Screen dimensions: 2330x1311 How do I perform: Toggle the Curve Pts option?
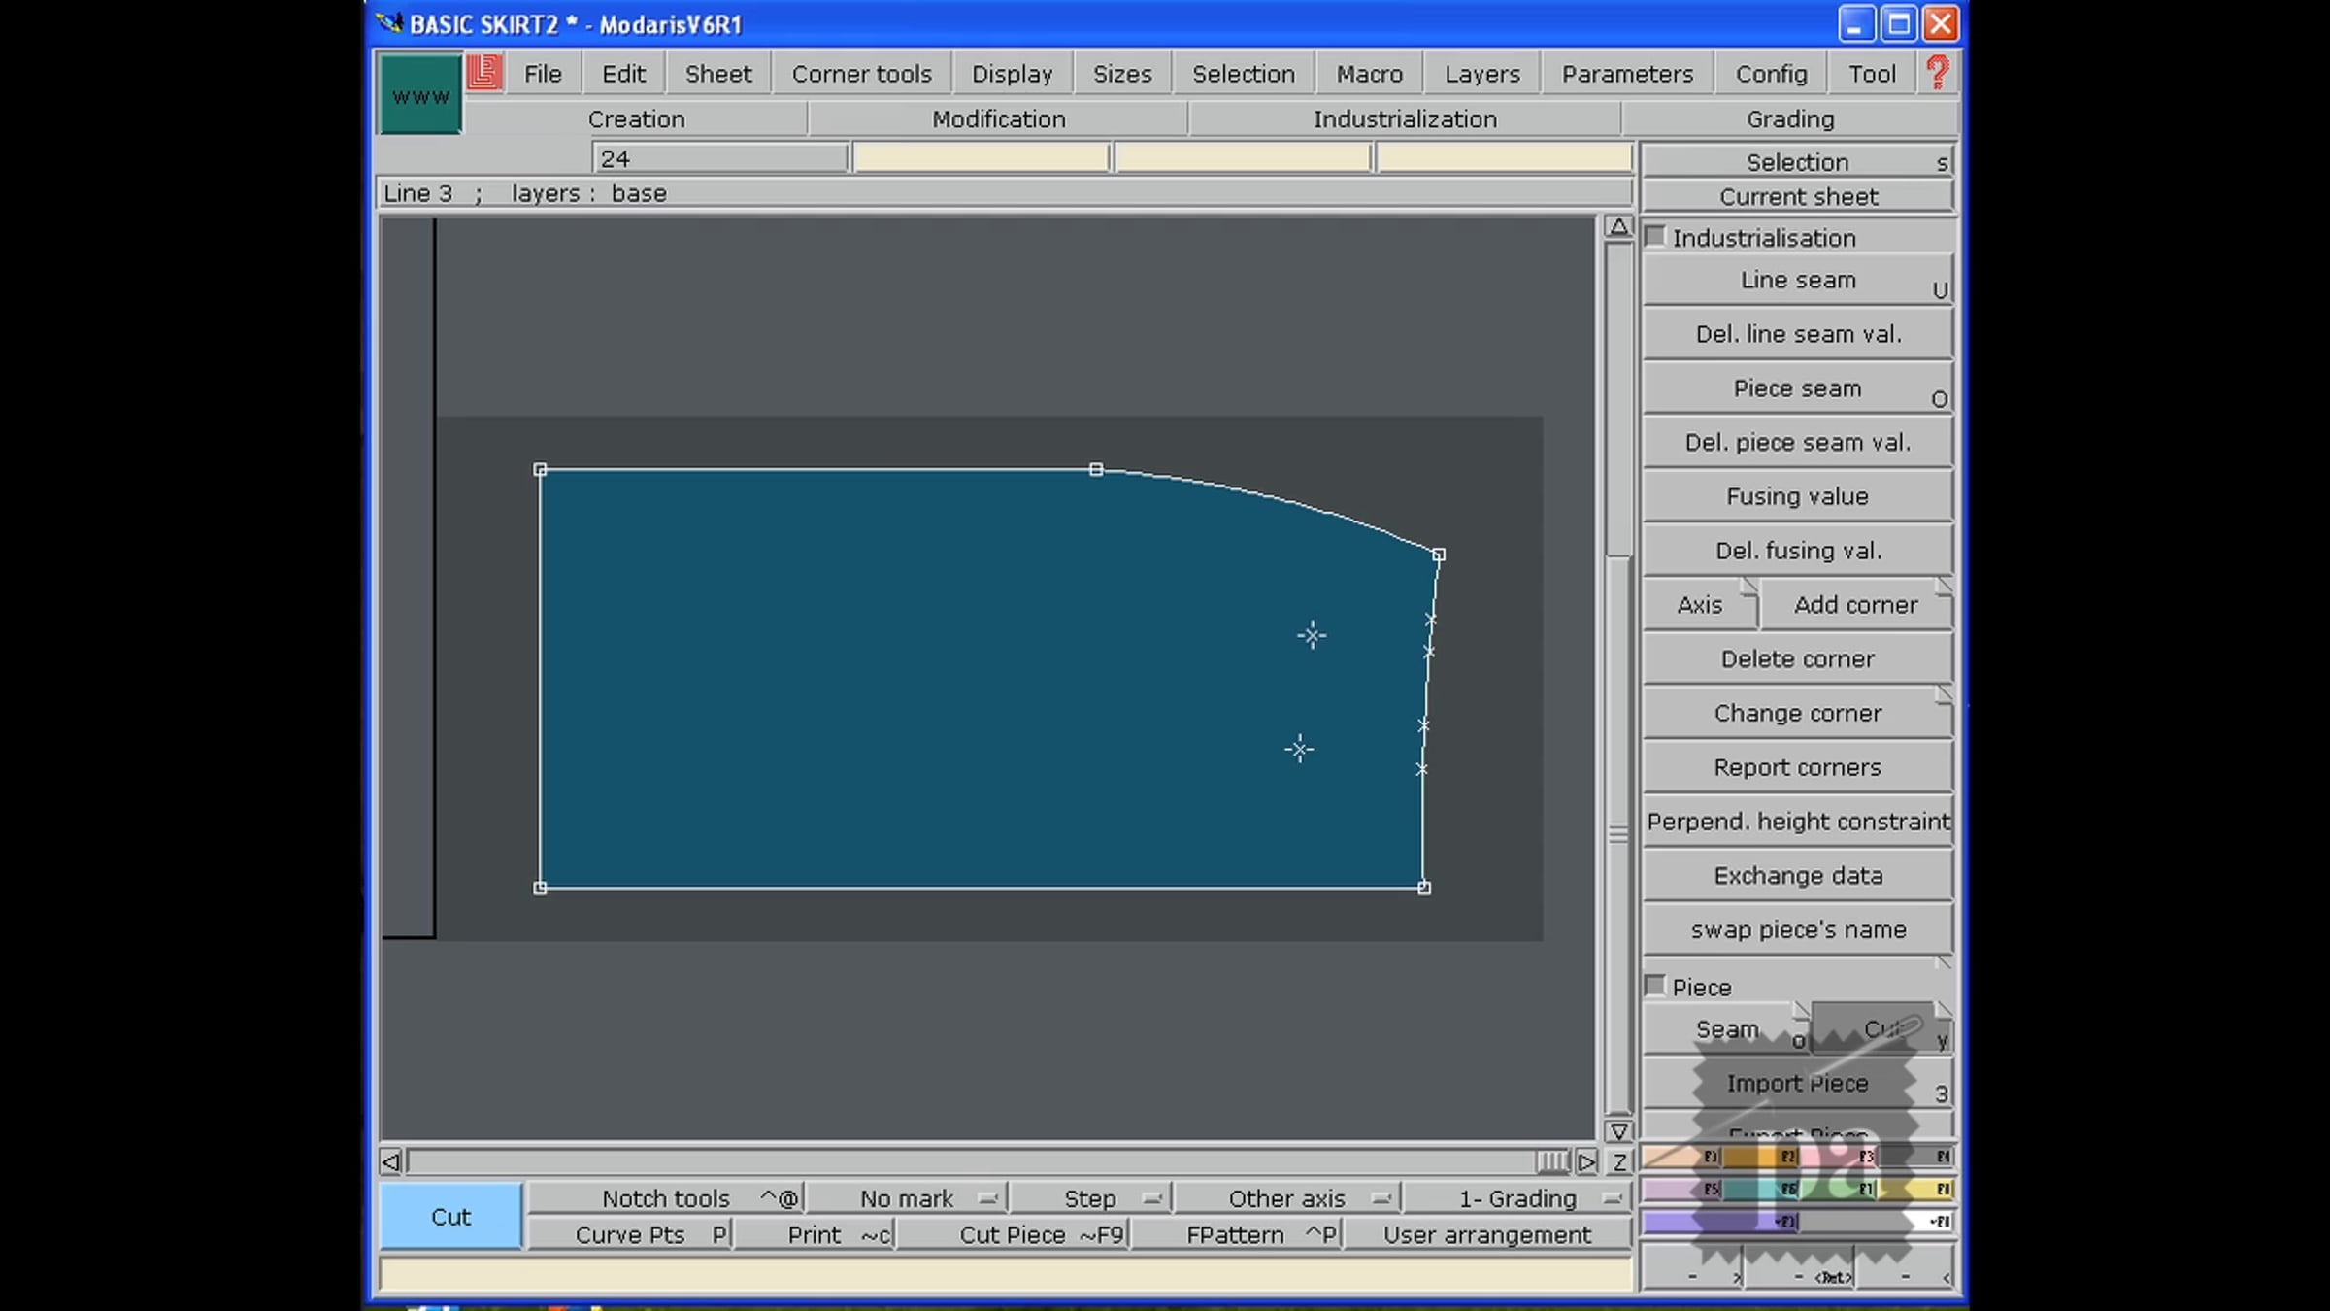pyautogui.click(x=631, y=1234)
